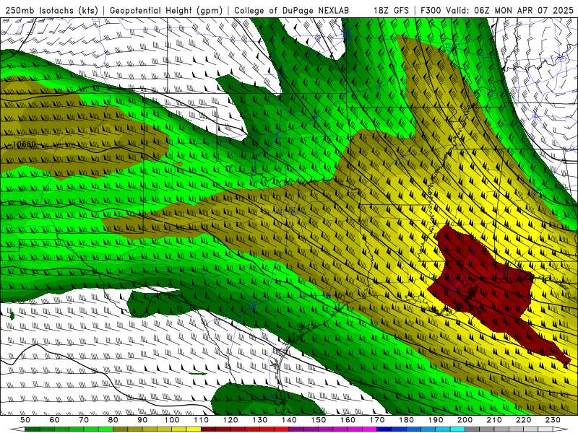Screen dimensions: 578x433
Task: Click the legend value '180'
Action: point(407,420)
